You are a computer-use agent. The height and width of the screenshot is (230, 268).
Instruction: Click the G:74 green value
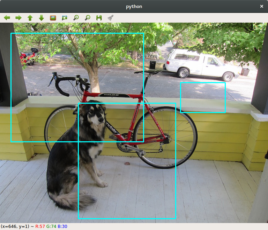pyautogui.click(x=51, y=227)
